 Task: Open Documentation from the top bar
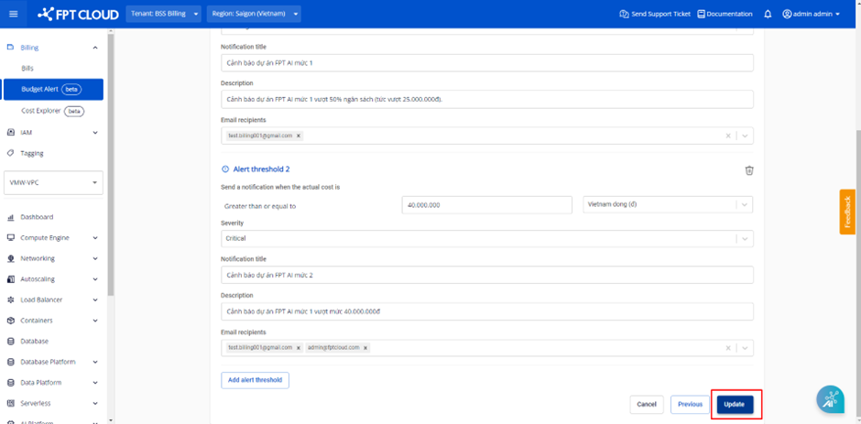tap(725, 14)
